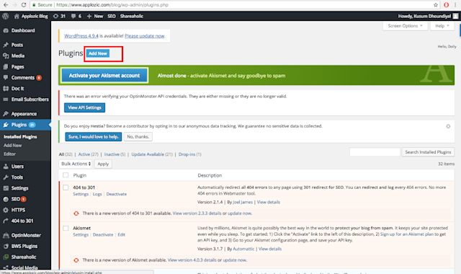The height and width of the screenshot is (274, 461).
Task: Toggle the select-all plugins checkbox
Action: (x=66, y=175)
